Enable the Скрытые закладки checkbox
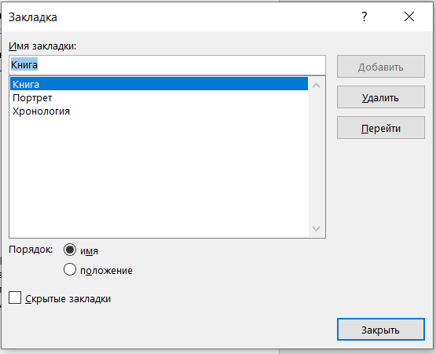Screen dimensions: 436x354 point(15,297)
